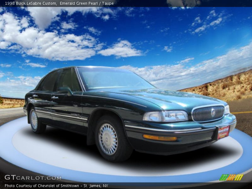Image resolution: width=252 pixels, height=189 pixels.
Task: Click the '1998 Buick LeSabre Custom' title text
Action: [x=31, y=3]
